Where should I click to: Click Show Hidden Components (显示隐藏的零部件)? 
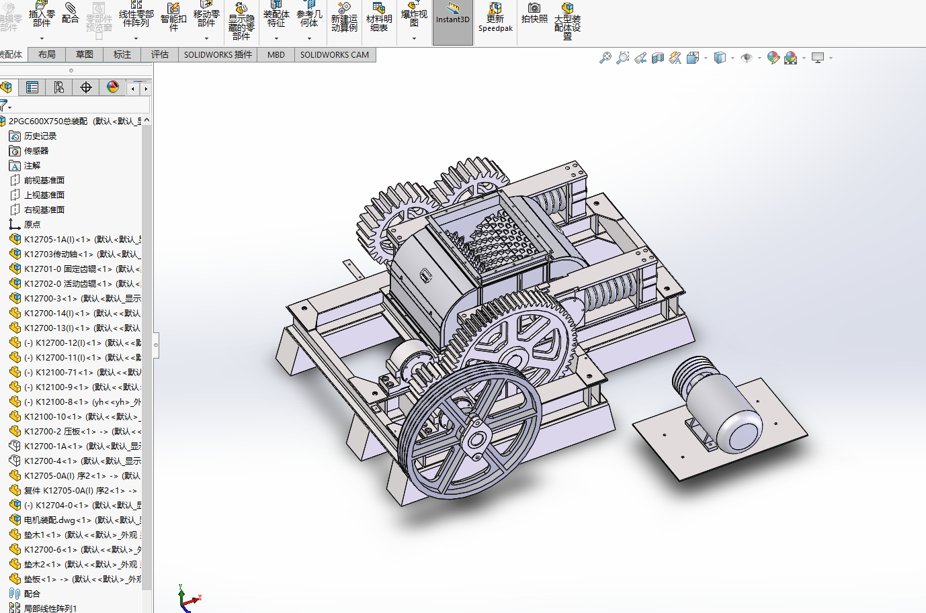pyautogui.click(x=241, y=20)
